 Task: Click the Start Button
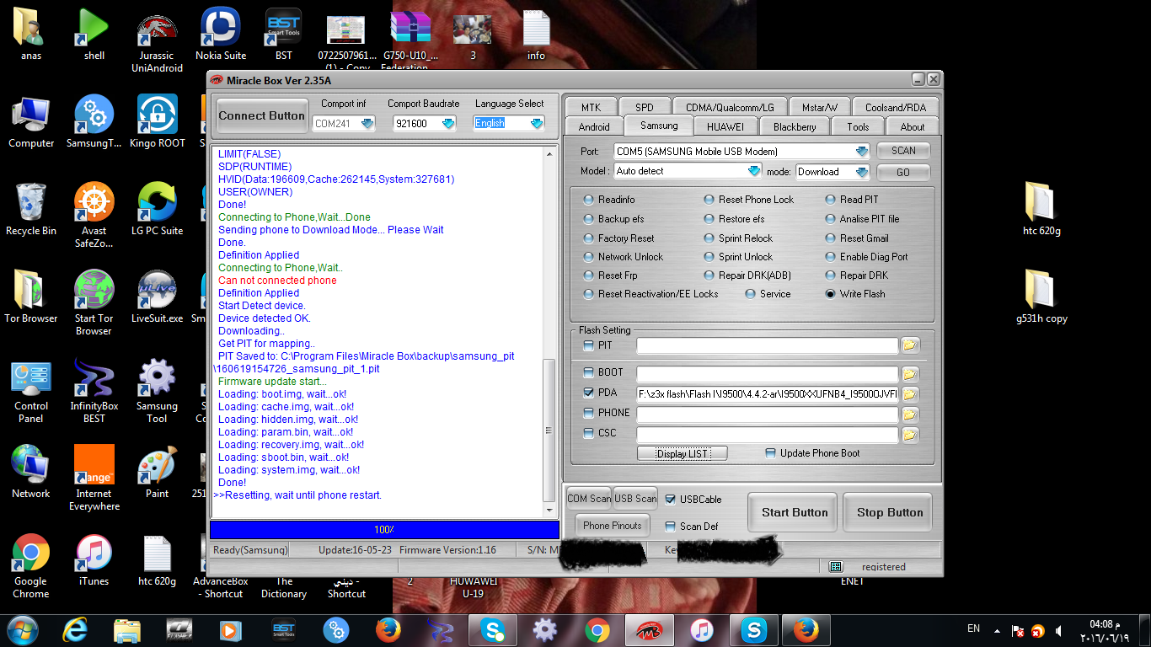point(795,512)
